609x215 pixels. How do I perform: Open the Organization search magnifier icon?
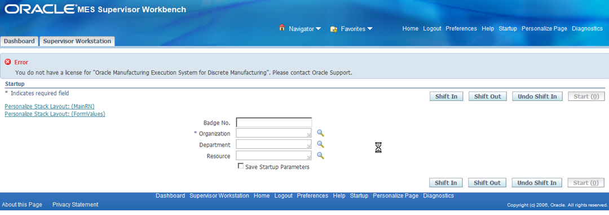(320, 133)
